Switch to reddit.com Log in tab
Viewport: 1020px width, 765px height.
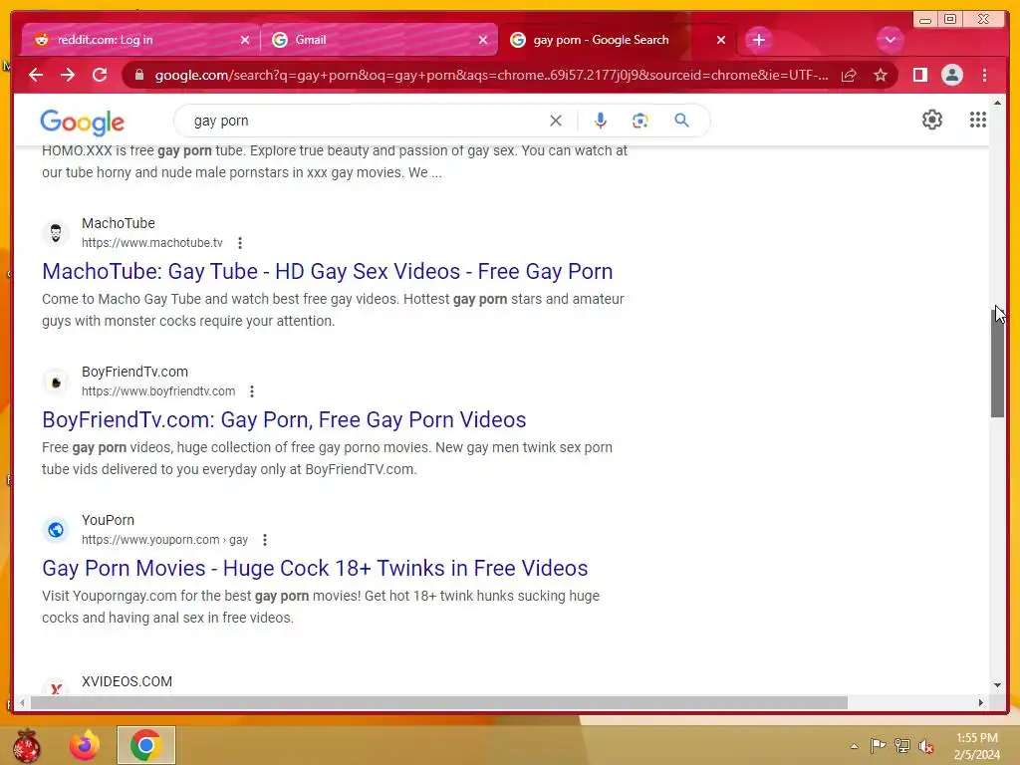coord(139,40)
